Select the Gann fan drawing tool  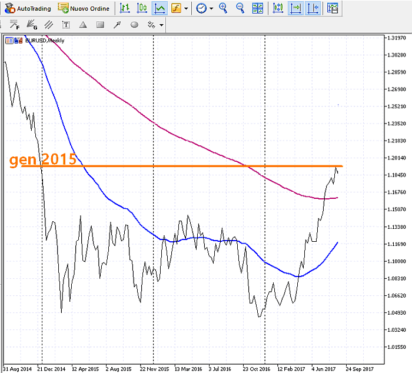click(32, 25)
